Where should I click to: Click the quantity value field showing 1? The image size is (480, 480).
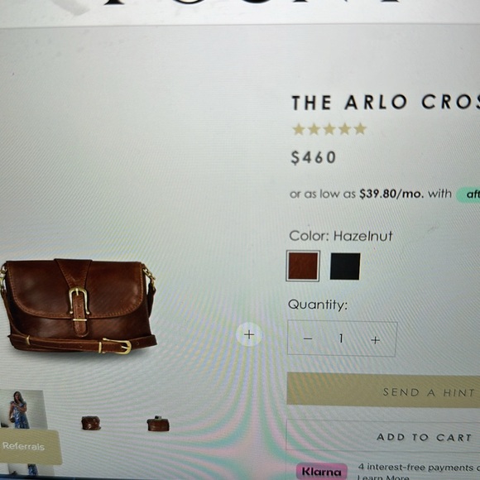[x=341, y=338]
